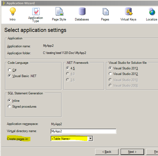Select Stored procedures for SQL generation
Image resolution: width=158 pixels, height=156 pixels.
(9, 106)
